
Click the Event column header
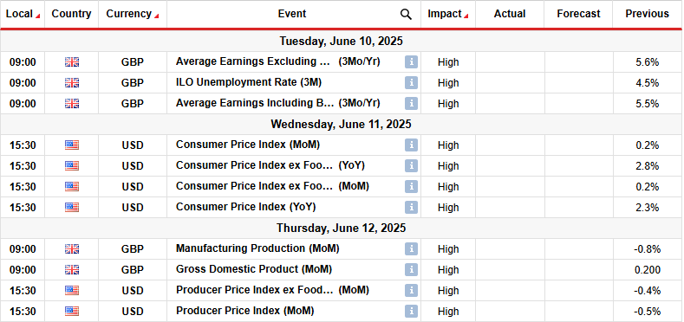[x=292, y=14]
